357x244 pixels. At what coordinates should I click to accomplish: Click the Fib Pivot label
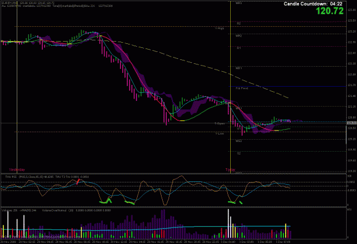point(242,88)
